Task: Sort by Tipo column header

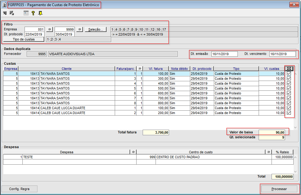Action: coord(236,69)
